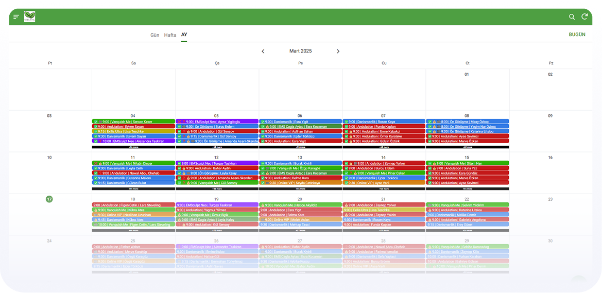Viewport: 602px width, 293px height.
Task: Open the hamburger menu in header
Action: (16, 17)
